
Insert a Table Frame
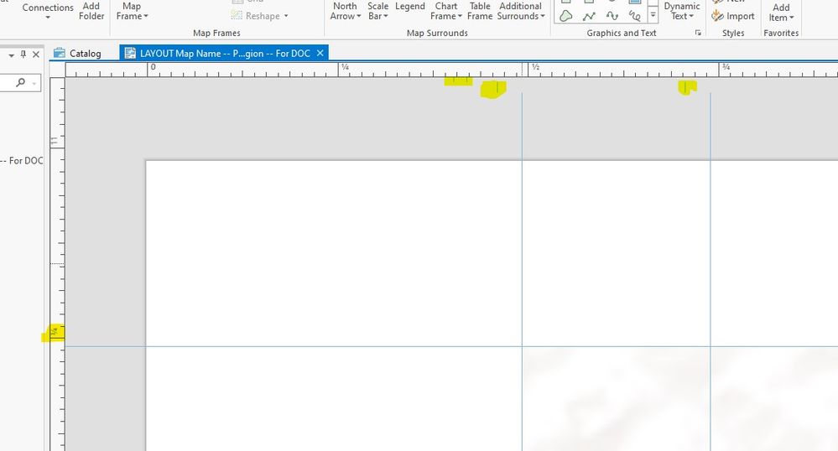[x=480, y=11]
